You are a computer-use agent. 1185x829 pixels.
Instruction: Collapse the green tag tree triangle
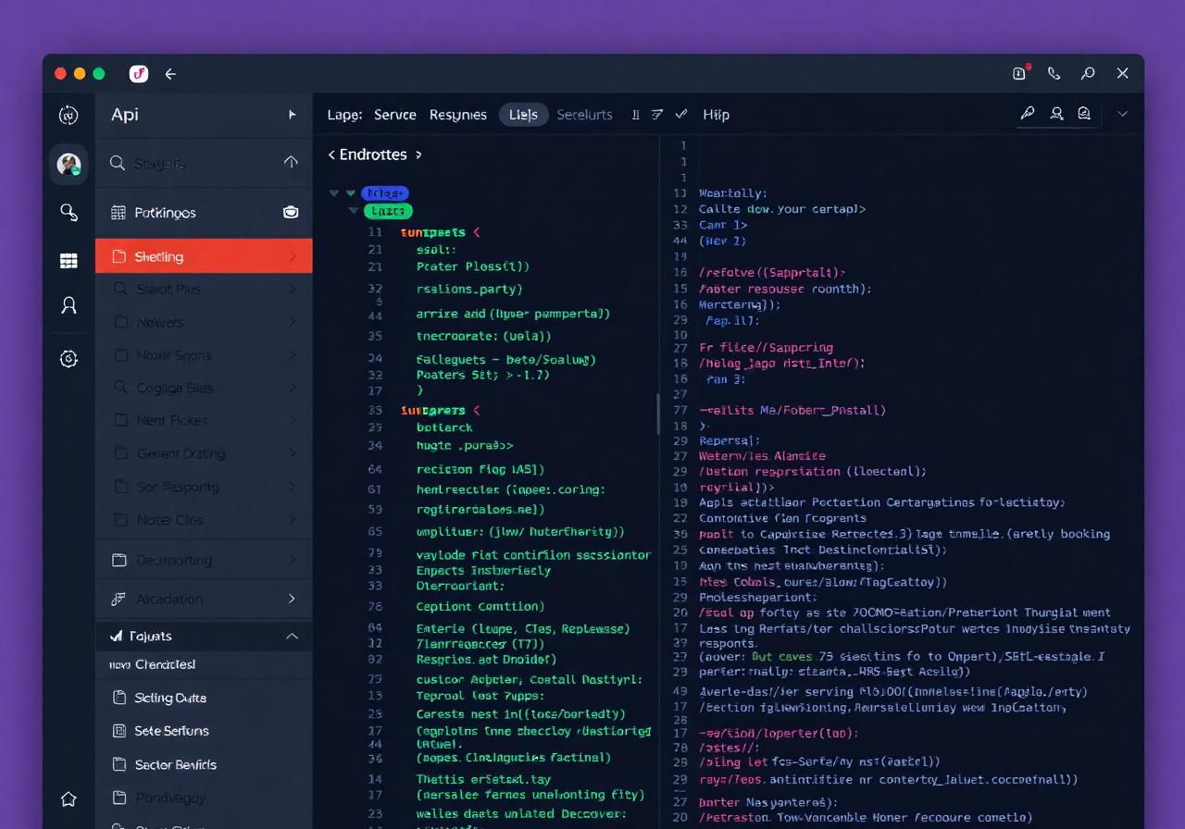point(354,211)
